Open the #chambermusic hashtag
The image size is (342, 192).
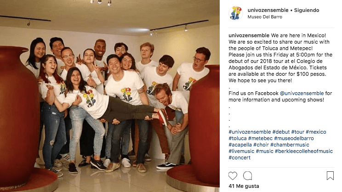[290, 145]
